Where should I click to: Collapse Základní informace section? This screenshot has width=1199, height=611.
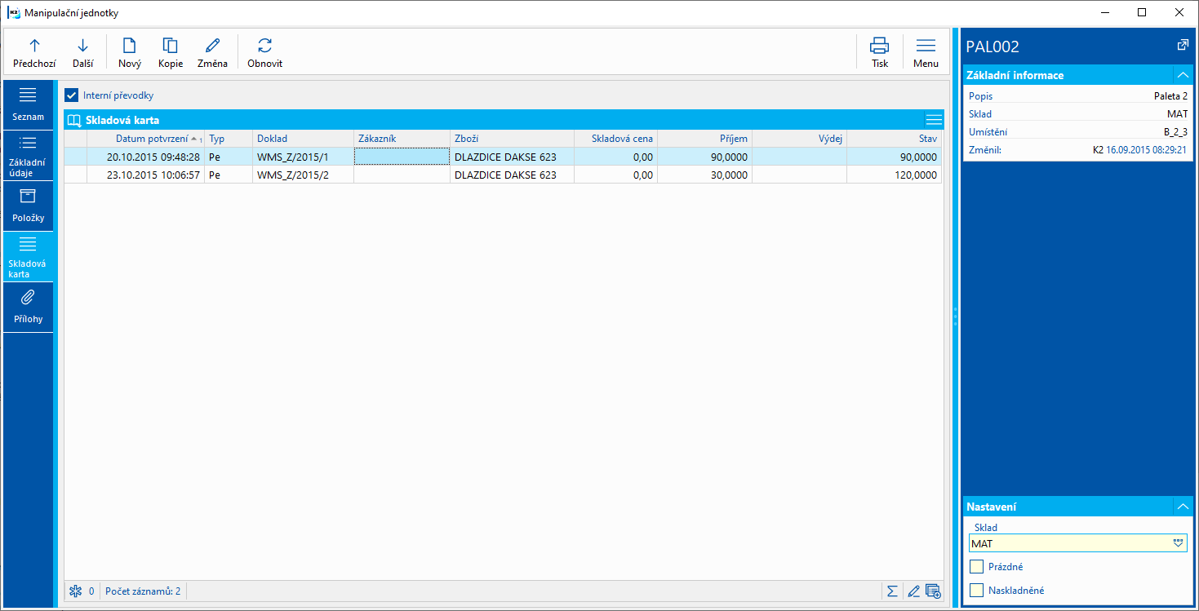click(1182, 75)
